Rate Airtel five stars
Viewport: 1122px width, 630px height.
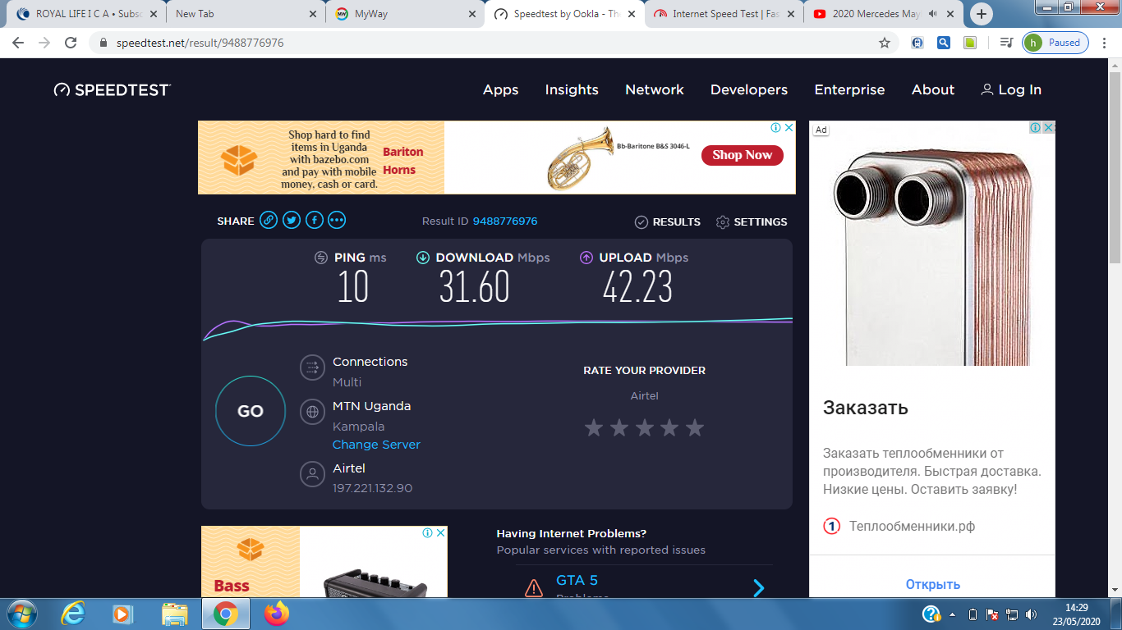pos(695,427)
